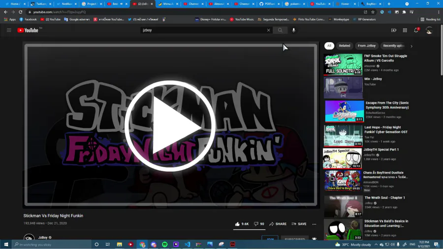Dislike the video with thumbs down
The height and width of the screenshot is (249, 443).
(x=259, y=224)
